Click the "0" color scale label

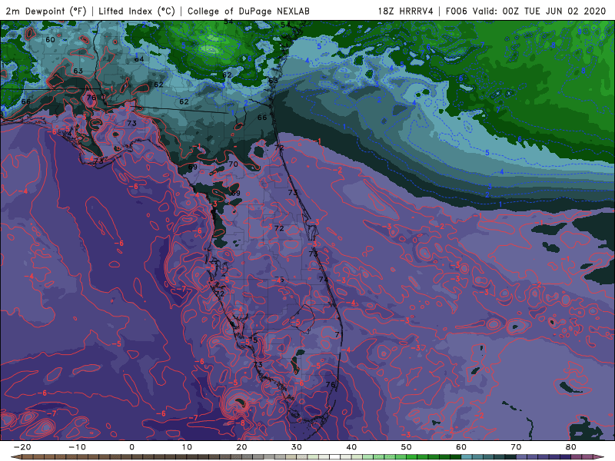(x=131, y=447)
